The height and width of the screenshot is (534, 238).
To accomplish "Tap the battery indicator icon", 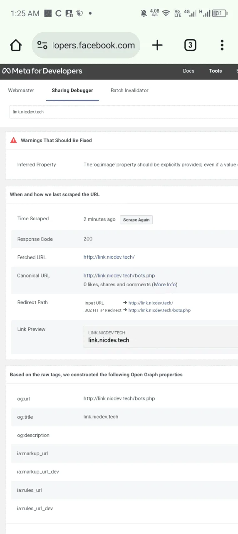I will [220, 13].
